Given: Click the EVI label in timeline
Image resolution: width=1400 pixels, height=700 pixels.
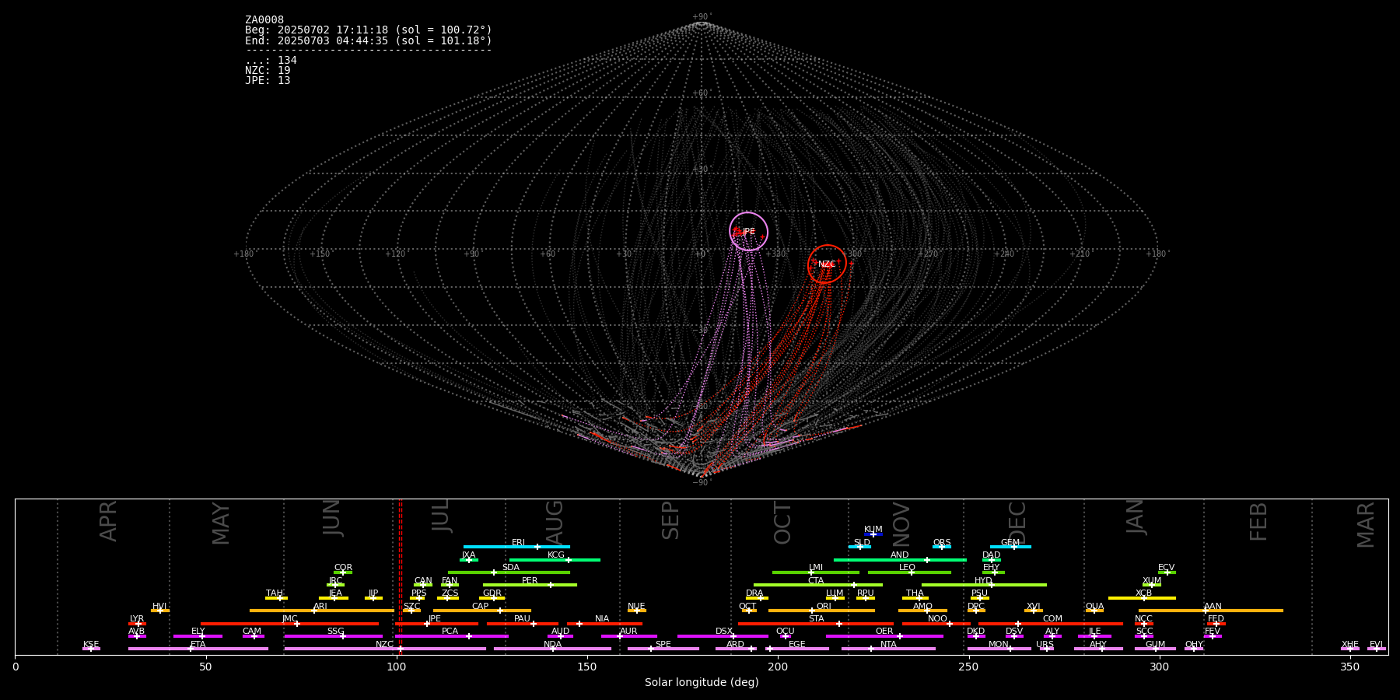Looking at the screenshot, I should [1376, 645].
